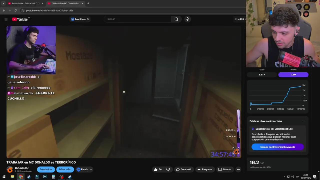Select the Views 2.6M tab

click(x=293, y=75)
